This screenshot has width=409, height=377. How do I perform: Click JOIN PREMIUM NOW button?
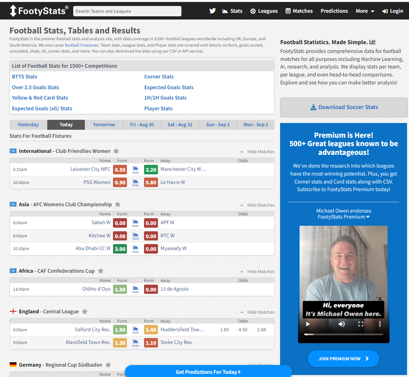343,359
